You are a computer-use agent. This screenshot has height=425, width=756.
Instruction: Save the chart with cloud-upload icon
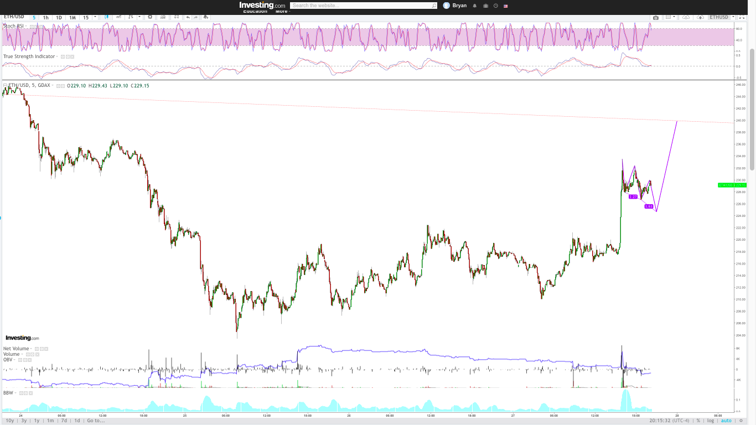coord(700,17)
